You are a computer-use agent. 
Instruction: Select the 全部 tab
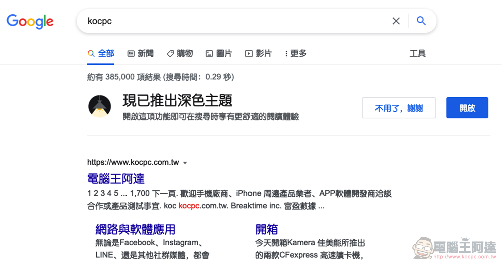coord(101,53)
